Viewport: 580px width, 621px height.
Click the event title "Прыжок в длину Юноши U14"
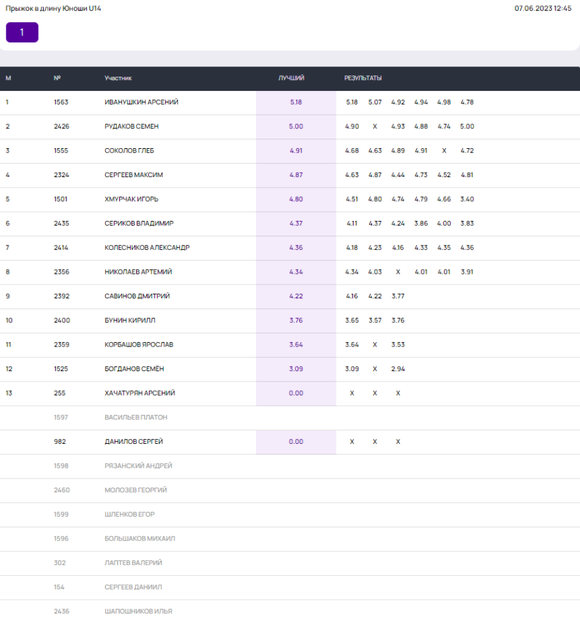pyautogui.click(x=53, y=8)
